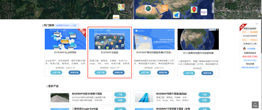Image resolution: width=262 pixels, height=110 pixels.
Task: Open BIGEMAP全能版 product thumbnail
Action: click(x=110, y=39)
